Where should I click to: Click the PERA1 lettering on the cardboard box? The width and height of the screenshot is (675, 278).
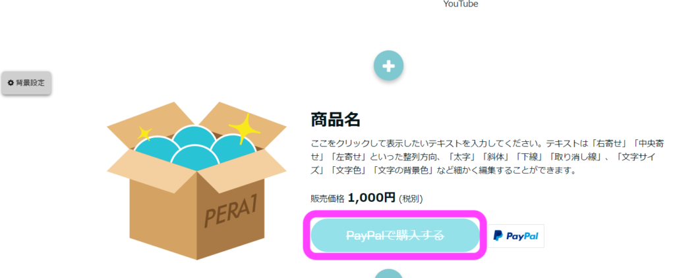point(231,212)
